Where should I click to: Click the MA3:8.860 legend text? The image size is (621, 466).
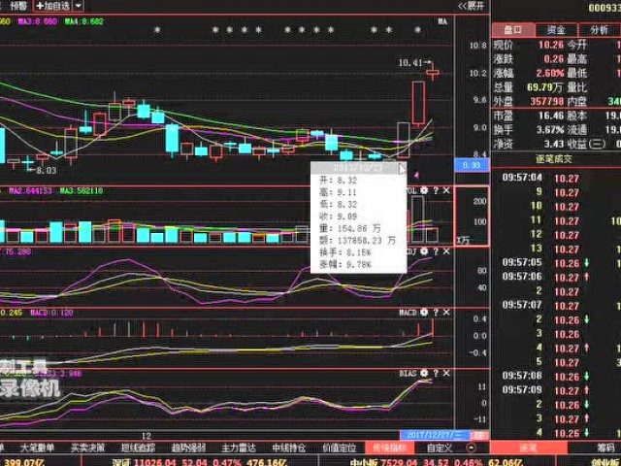coord(38,21)
